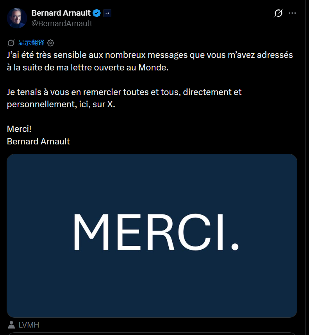Open the @BernardArnault handle link
The width and height of the screenshot is (309, 335).
[x=62, y=23]
